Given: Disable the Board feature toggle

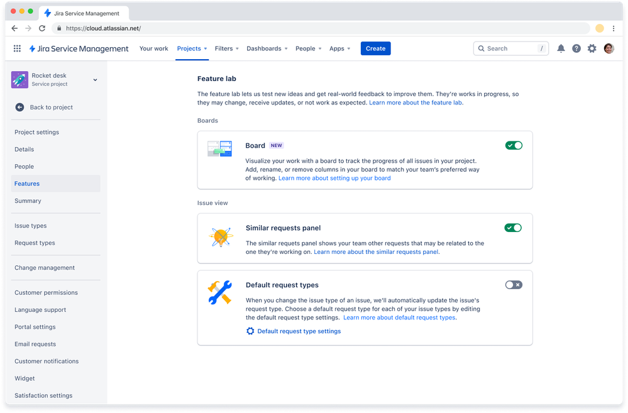Looking at the screenshot, I should pyautogui.click(x=514, y=145).
